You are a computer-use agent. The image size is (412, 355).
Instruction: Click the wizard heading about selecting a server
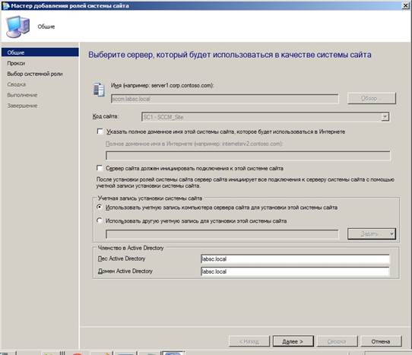coord(230,55)
